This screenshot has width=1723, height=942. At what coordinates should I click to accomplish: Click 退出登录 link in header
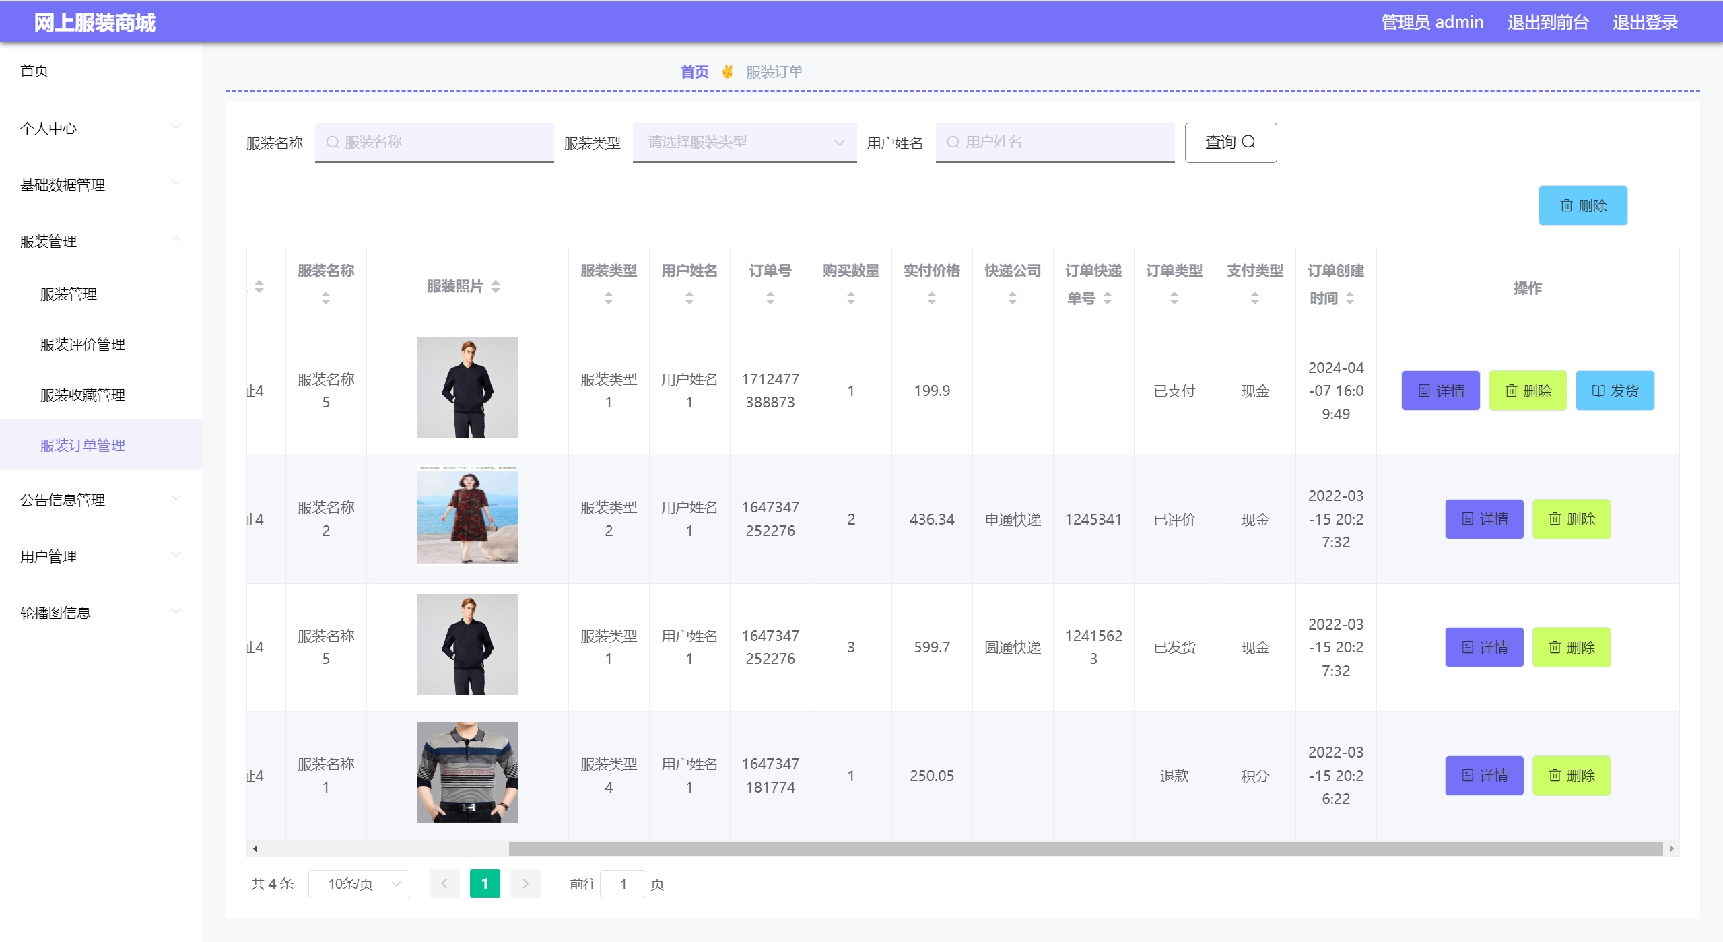click(x=1645, y=22)
